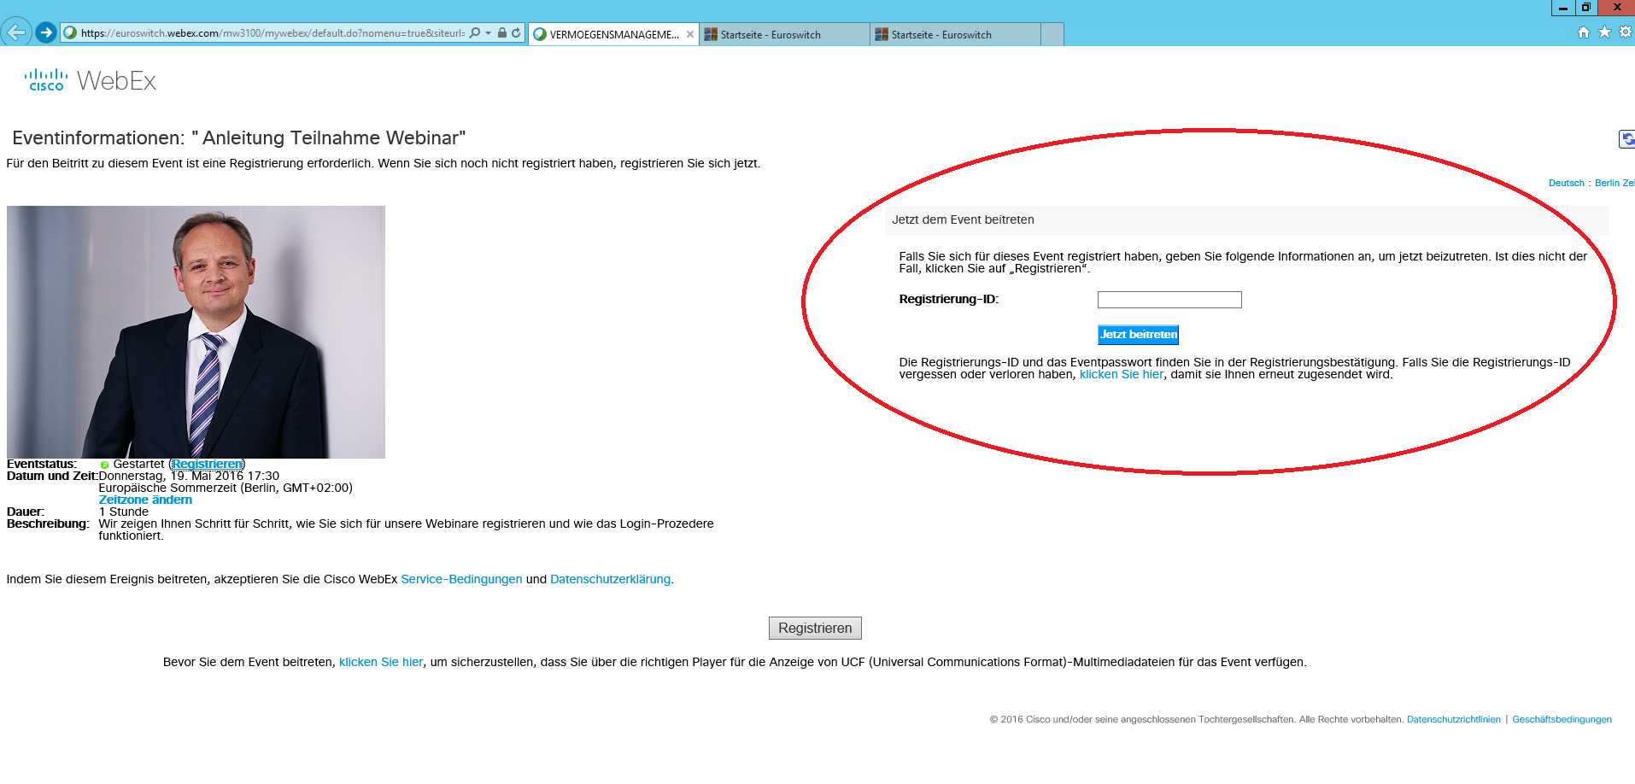Click the security lock icon in address bar
The image size is (1635, 784).
click(502, 33)
